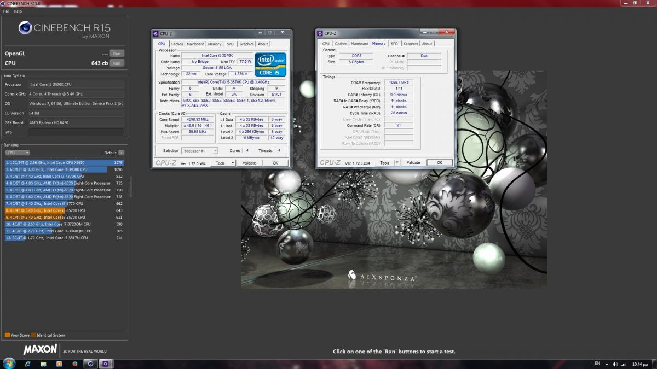Select the Xeon X5650 ranking entry

(x=65, y=162)
